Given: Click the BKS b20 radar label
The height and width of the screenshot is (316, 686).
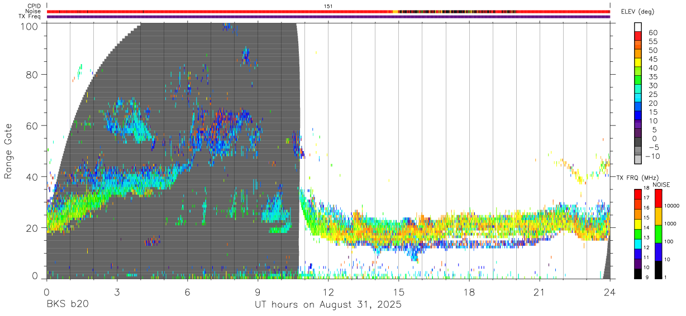Looking at the screenshot, I should point(67,305).
